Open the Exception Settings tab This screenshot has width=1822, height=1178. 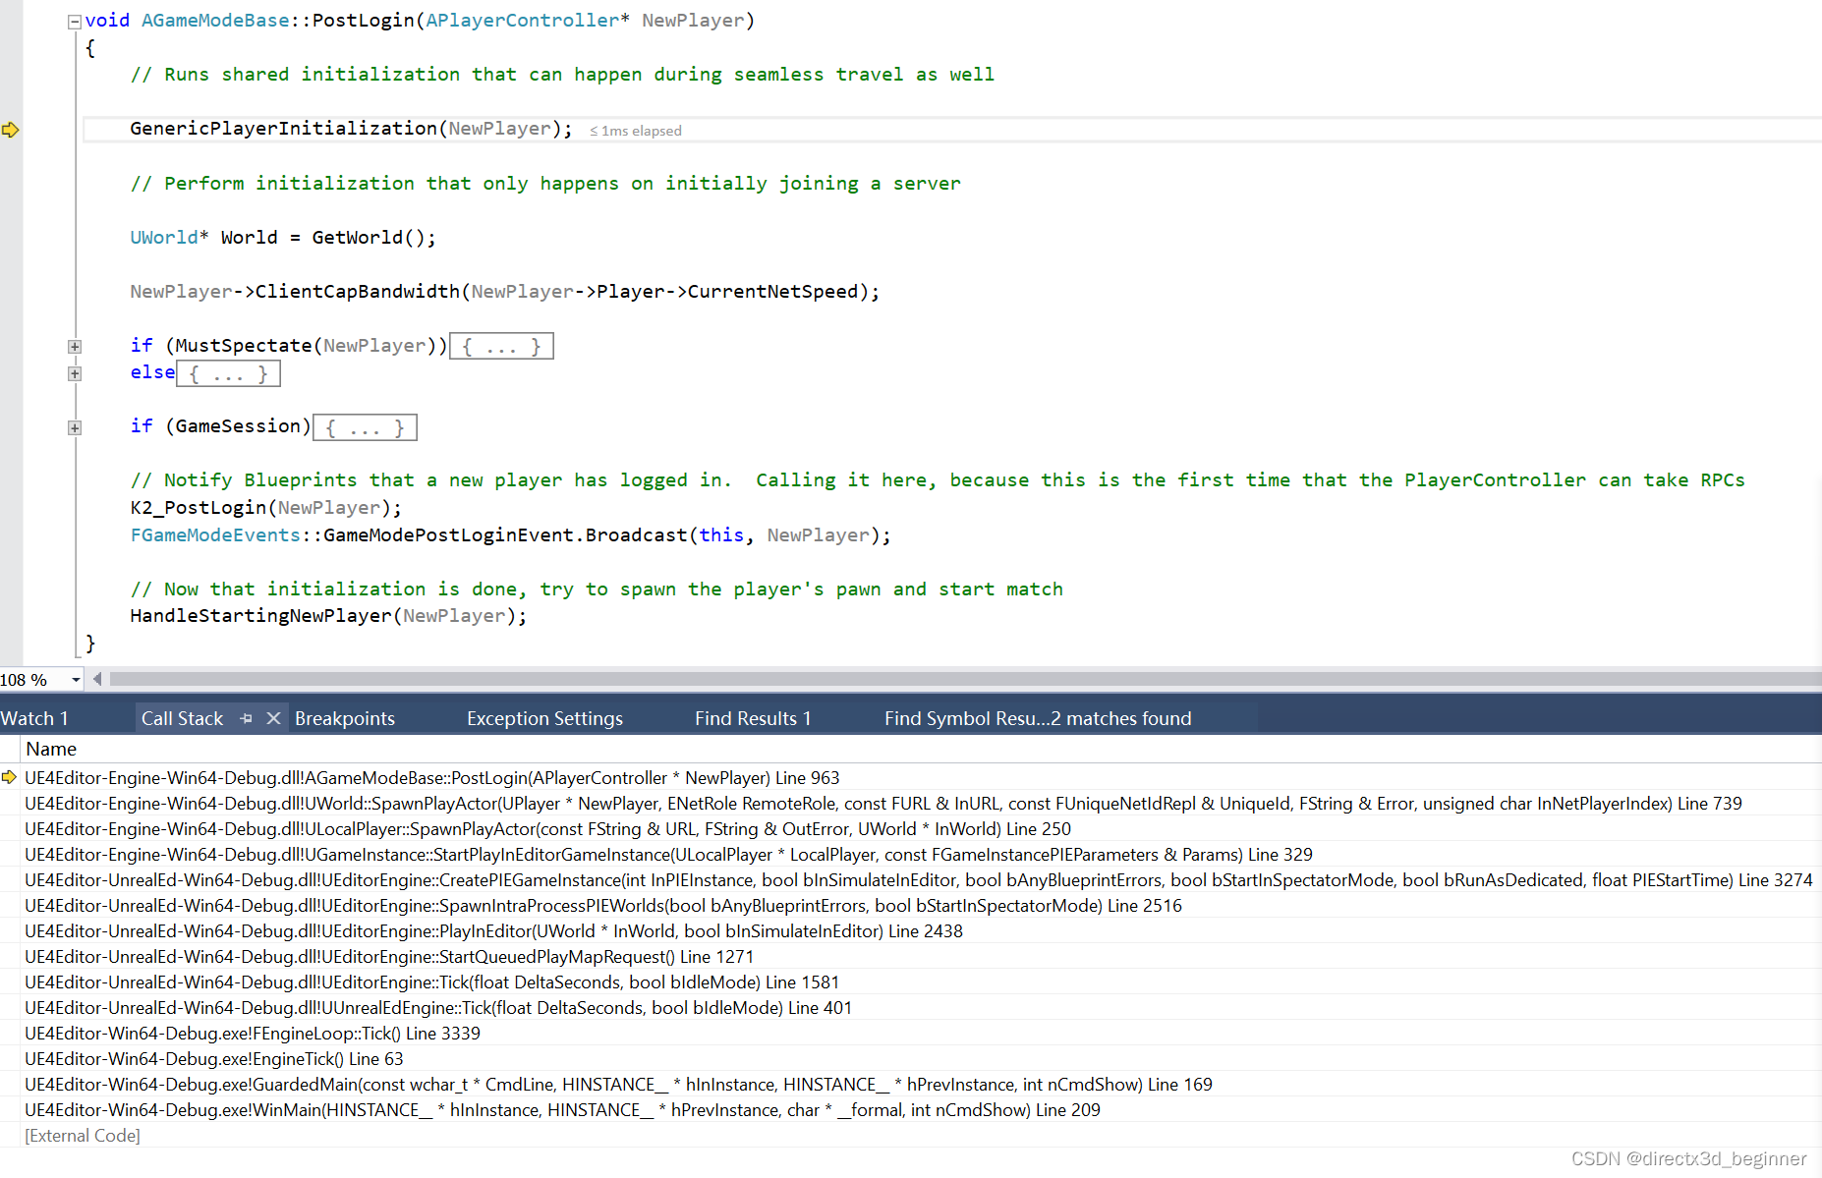(544, 718)
